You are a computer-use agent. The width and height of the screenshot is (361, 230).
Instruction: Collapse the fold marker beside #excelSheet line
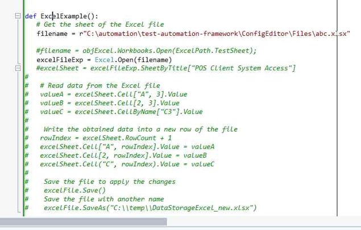(x=19, y=68)
